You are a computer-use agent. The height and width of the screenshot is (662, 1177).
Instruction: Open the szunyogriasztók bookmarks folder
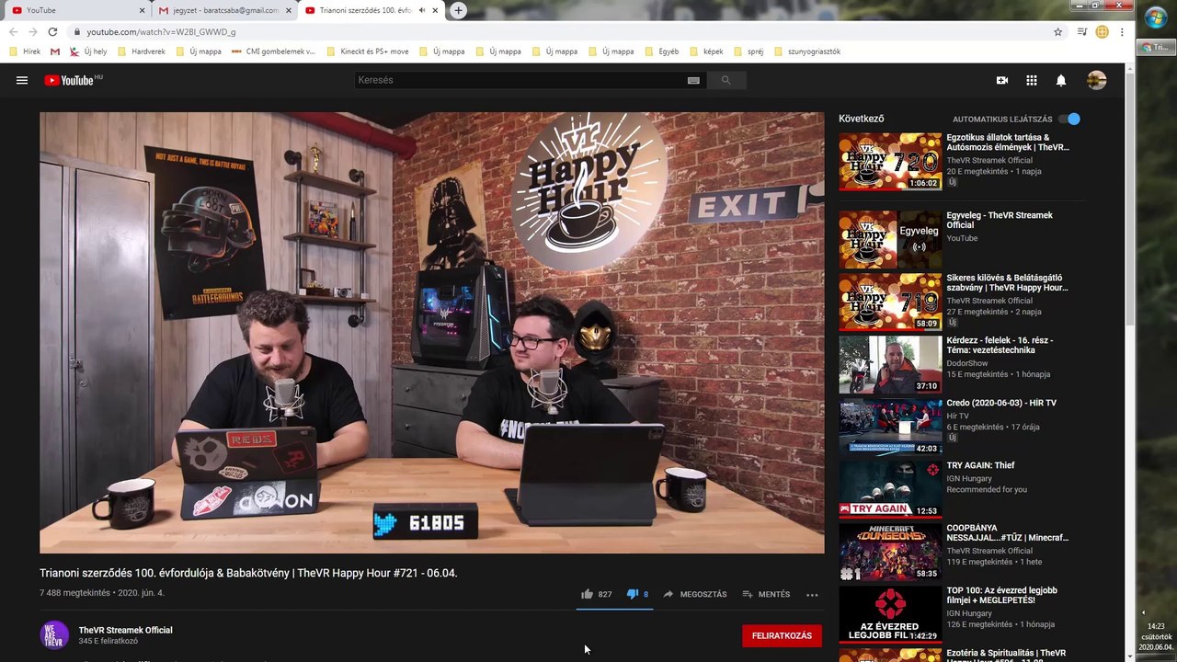tap(807, 51)
